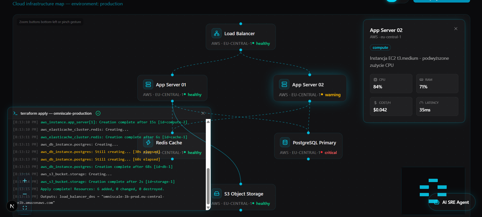Click the App Server 01 top connection handle
Viewport: 482px width, 217px height.
pyautogui.click(x=172, y=75)
